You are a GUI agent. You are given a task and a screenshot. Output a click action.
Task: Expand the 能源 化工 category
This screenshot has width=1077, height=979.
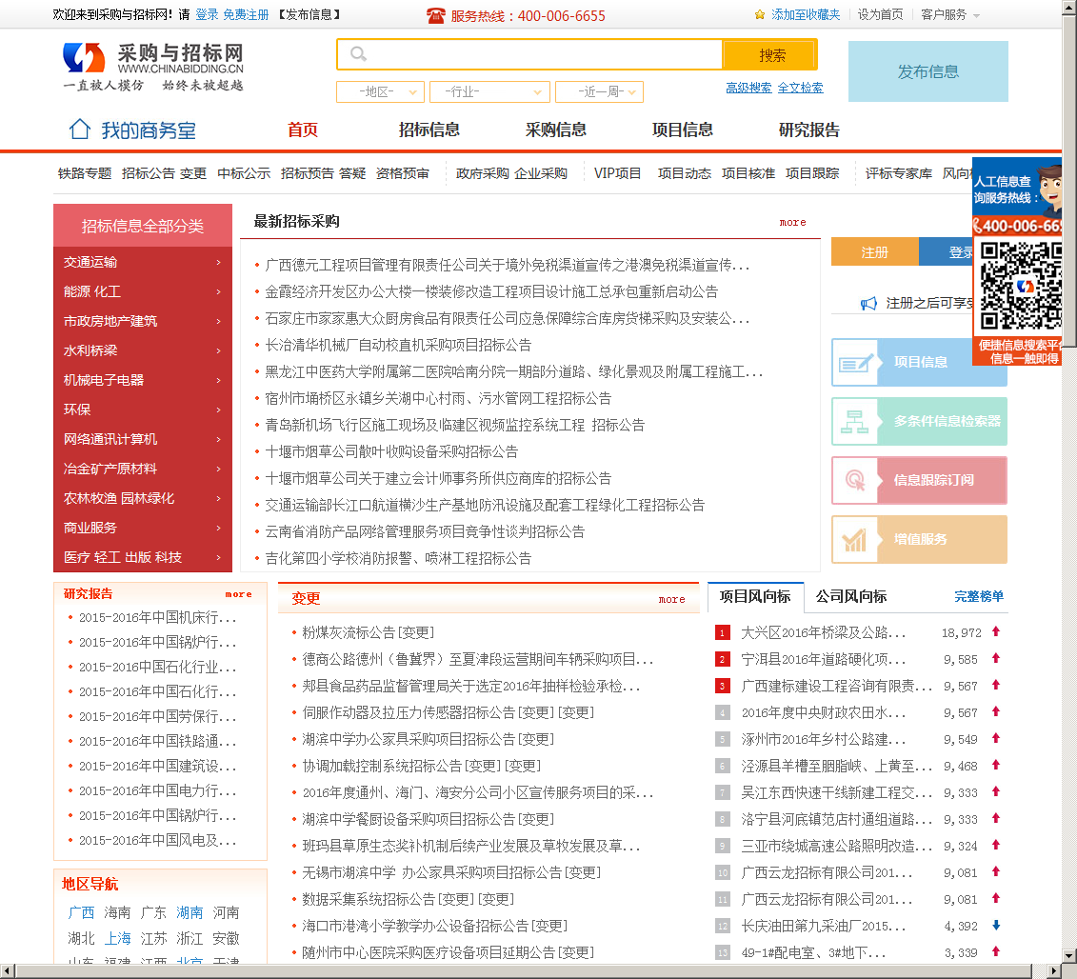[143, 291]
